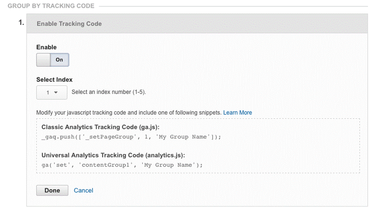
Task: Click the Classic Analytics Tracking Code heading
Action: tap(100, 127)
